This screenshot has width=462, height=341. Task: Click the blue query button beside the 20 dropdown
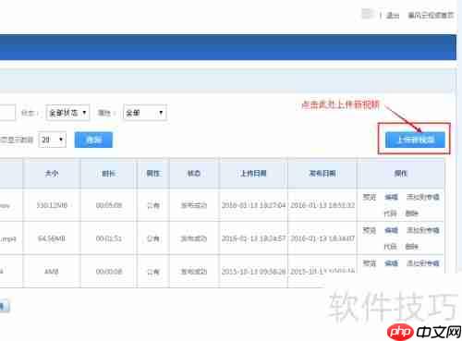(93, 140)
